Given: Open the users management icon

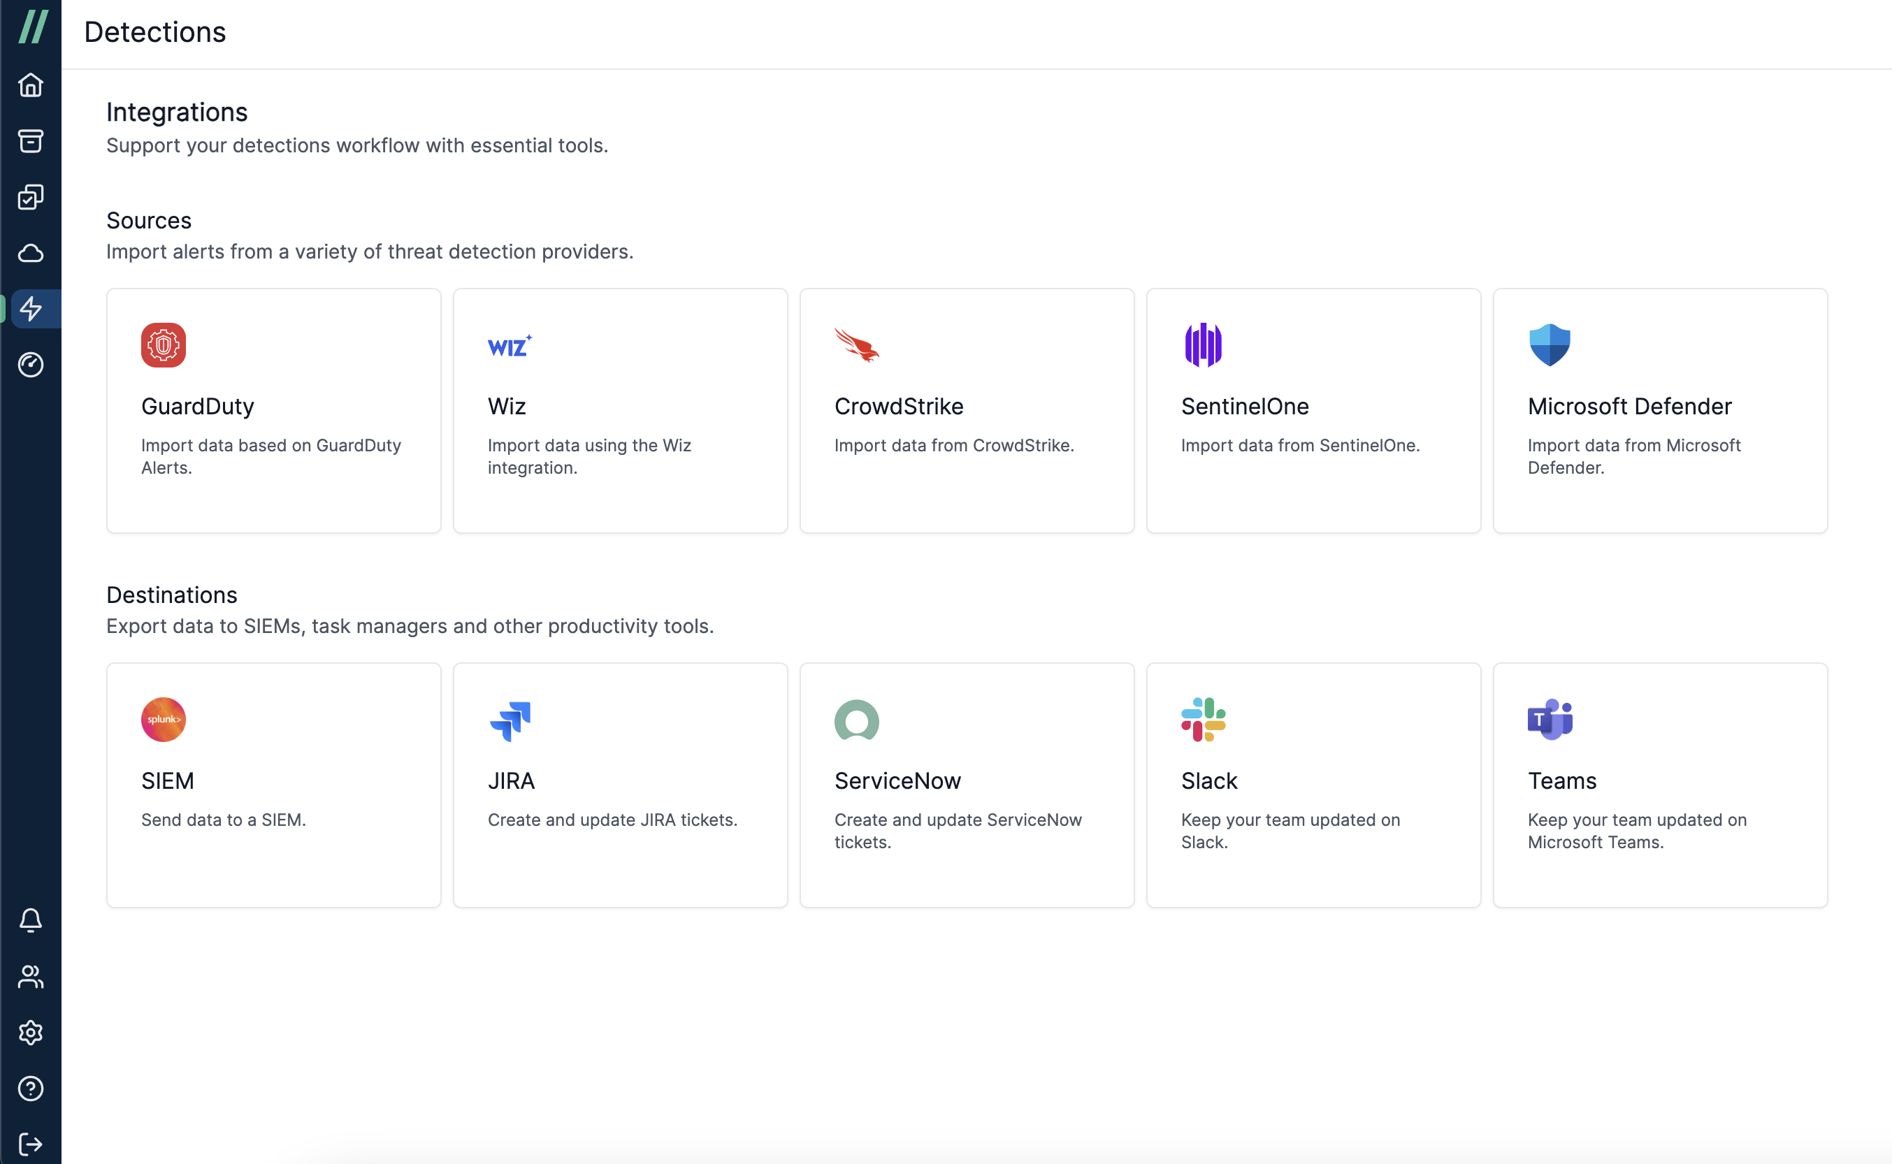Looking at the screenshot, I should point(31,976).
